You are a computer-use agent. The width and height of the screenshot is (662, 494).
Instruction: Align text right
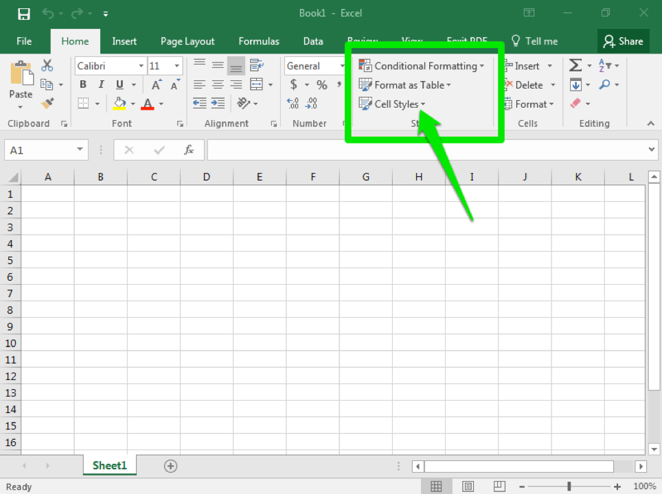tap(236, 84)
